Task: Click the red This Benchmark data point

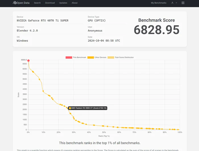Action: 28,60
